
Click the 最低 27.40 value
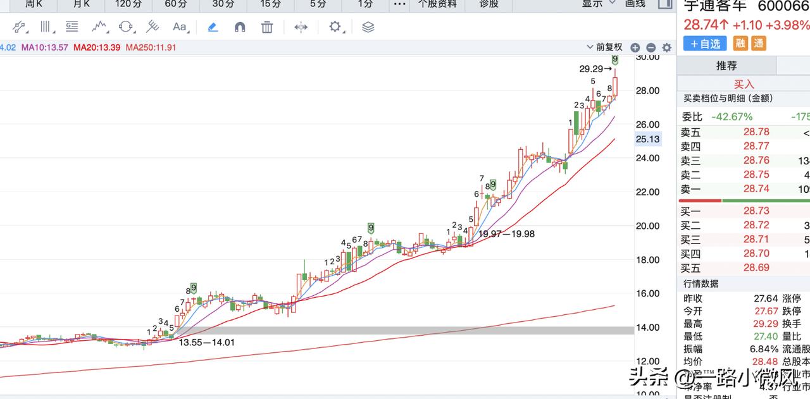765,336
